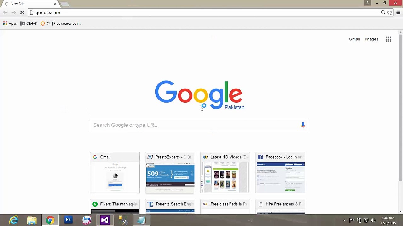This screenshot has width=403, height=226.
Task: Click the Chrome user profile icon in title bar
Action: (x=367, y=3)
